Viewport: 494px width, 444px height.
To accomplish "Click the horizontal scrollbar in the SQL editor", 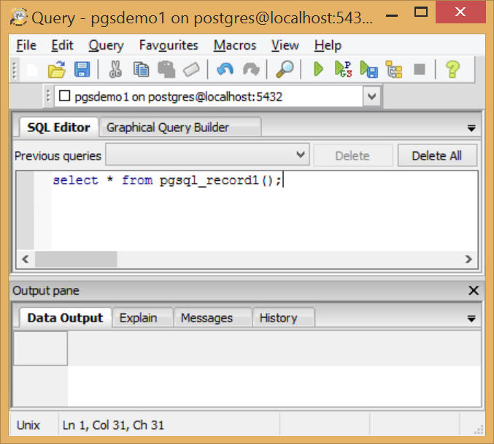I will [76, 259].
